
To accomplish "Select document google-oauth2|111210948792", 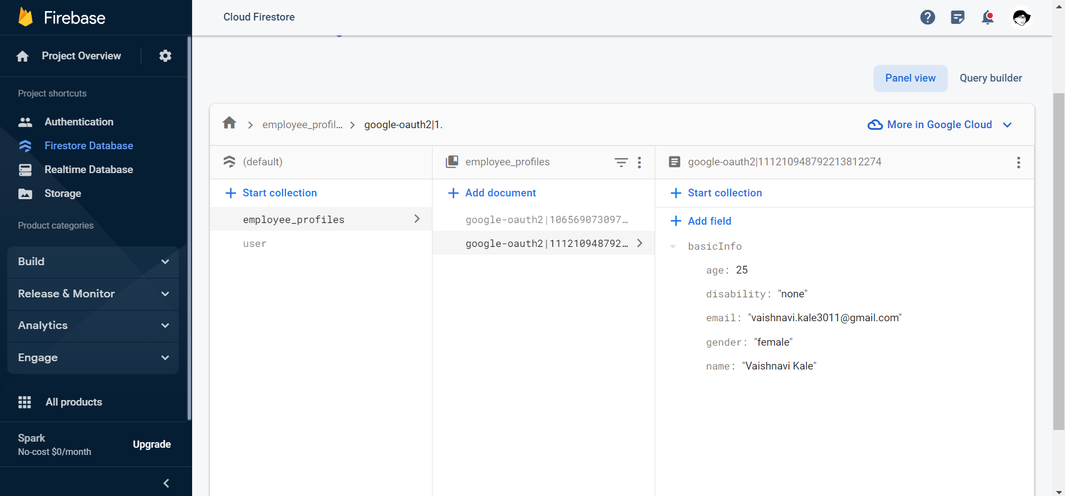I will [544, 244].
